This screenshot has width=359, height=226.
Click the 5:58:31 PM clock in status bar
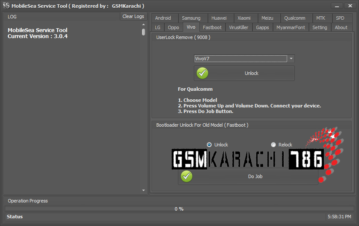(x=339, y=217)
